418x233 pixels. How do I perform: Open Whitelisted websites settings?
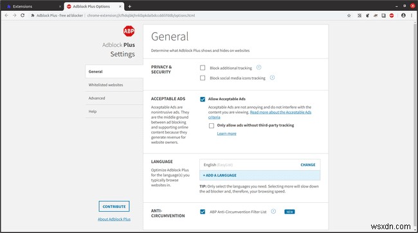(114, 85)
